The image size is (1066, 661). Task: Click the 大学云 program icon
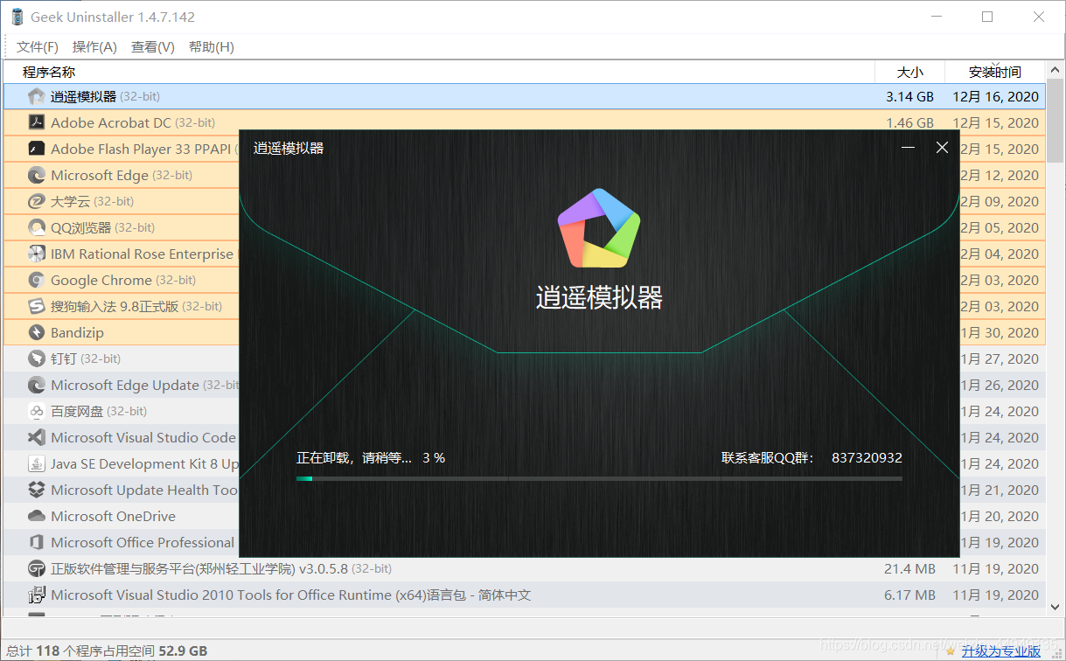tap(36, 201)
